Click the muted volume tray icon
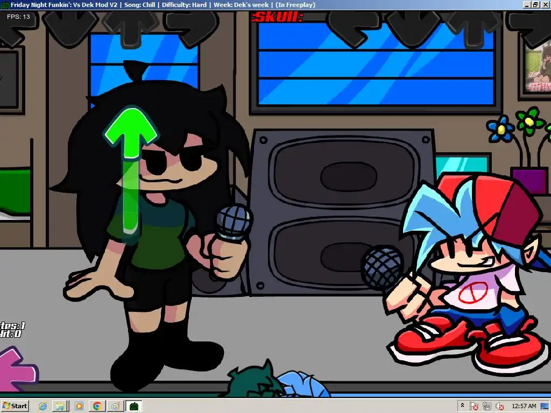This screenshot has height=413, width=551. 499,407
